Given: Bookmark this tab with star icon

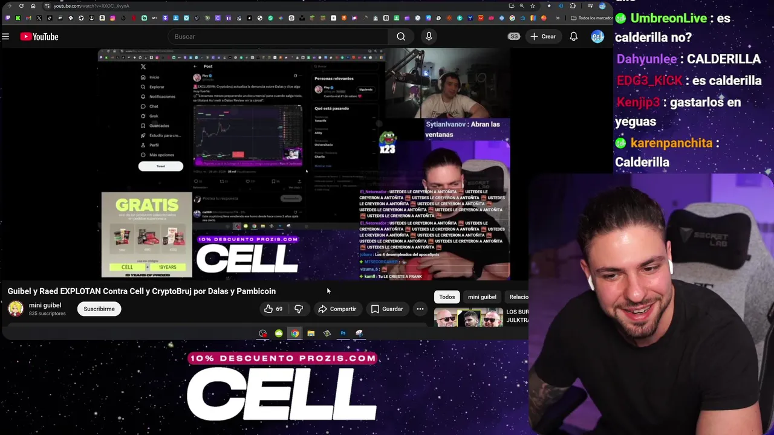Looking at the screenshot, I should 532,6.
